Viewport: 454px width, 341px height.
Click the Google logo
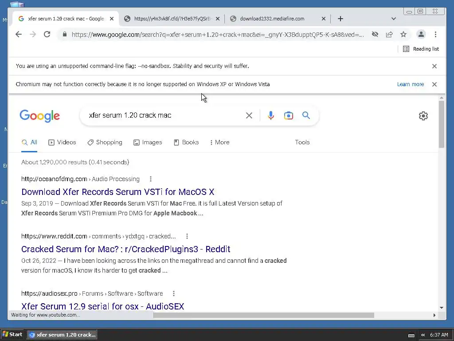tap(39, 116)
